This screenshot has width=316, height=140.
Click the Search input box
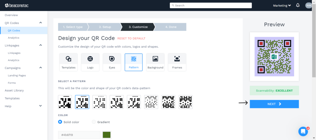coord(211,6)
